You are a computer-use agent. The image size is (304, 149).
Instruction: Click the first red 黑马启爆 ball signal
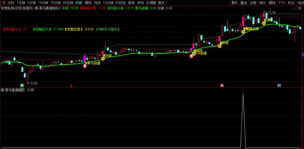click(x=85, y=66)
